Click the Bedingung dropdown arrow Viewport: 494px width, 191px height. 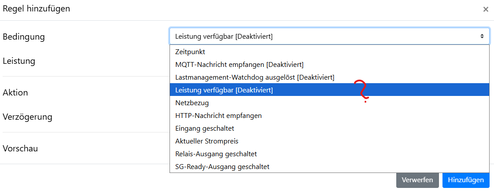tap(482, 36)
